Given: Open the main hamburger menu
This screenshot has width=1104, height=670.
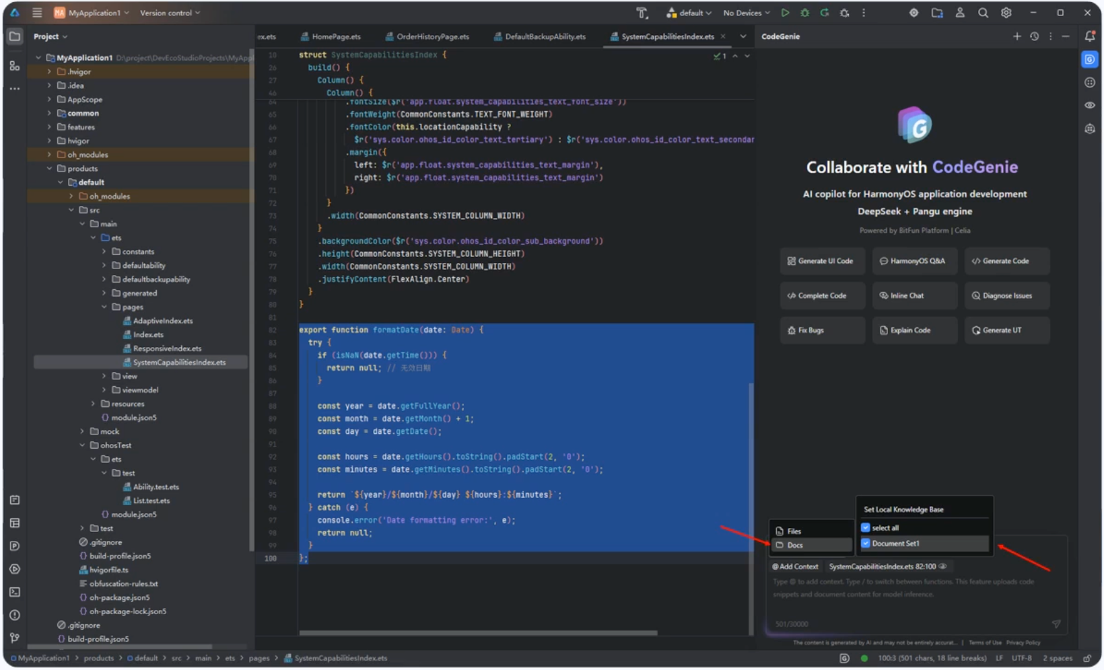Looking at the screenshot, I should [37, 13].
